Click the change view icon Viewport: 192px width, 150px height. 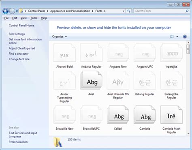coord(172,36)
